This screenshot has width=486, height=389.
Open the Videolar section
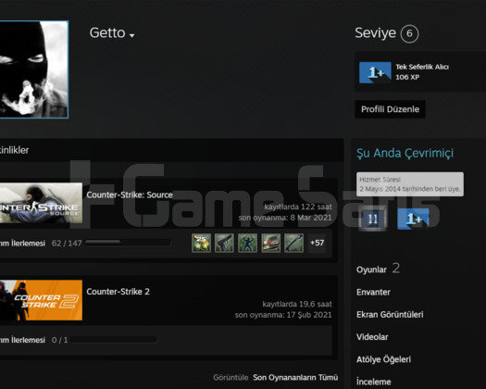click(372, 337)
